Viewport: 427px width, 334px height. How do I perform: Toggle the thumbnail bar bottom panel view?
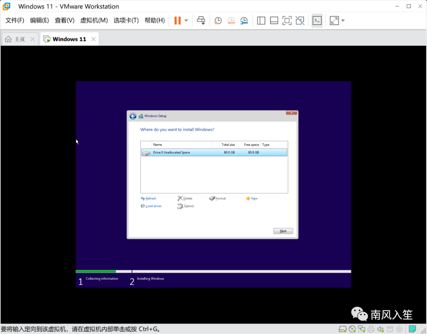tap(274, 21)
